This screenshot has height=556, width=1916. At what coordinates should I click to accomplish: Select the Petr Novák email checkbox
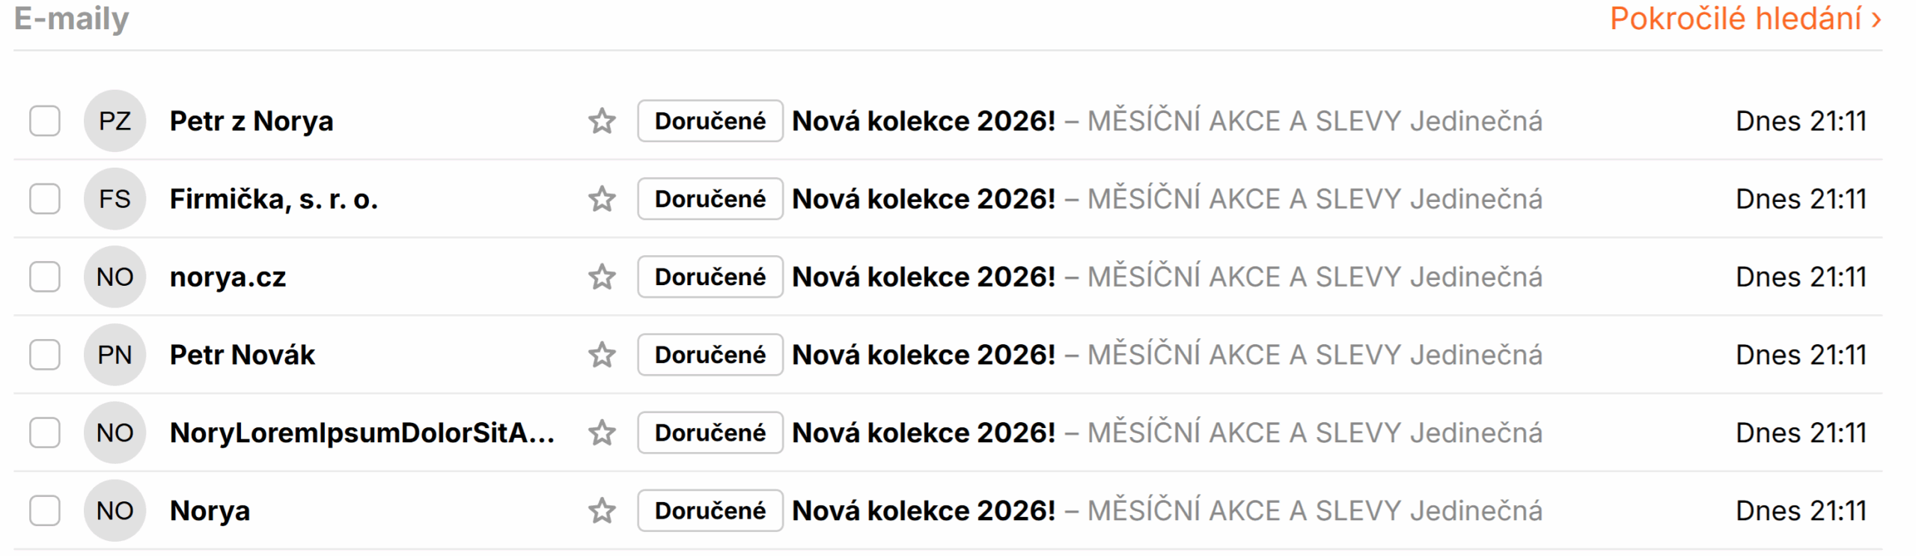pyautogui.click(x=45, y=355)
